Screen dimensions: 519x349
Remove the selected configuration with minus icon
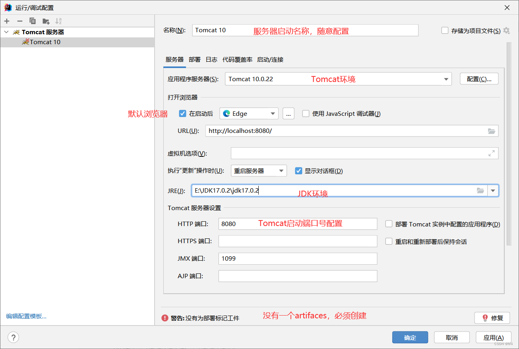(19, 21)
